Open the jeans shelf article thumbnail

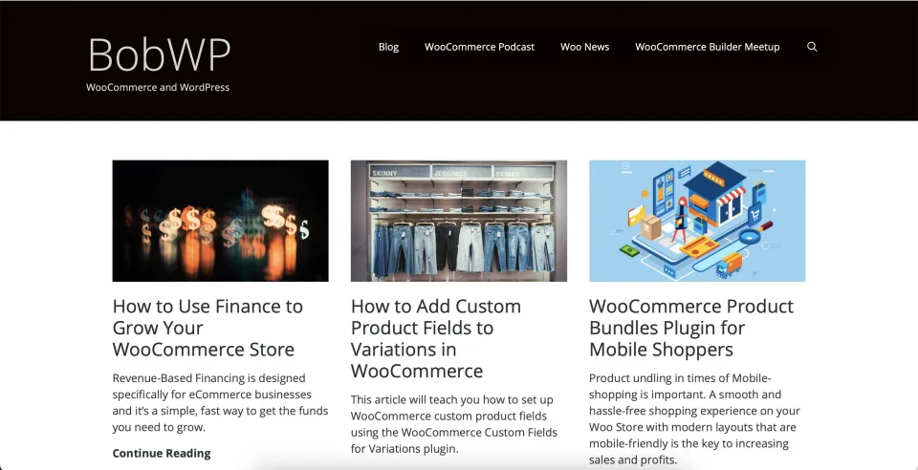click(x=458, y=221)
